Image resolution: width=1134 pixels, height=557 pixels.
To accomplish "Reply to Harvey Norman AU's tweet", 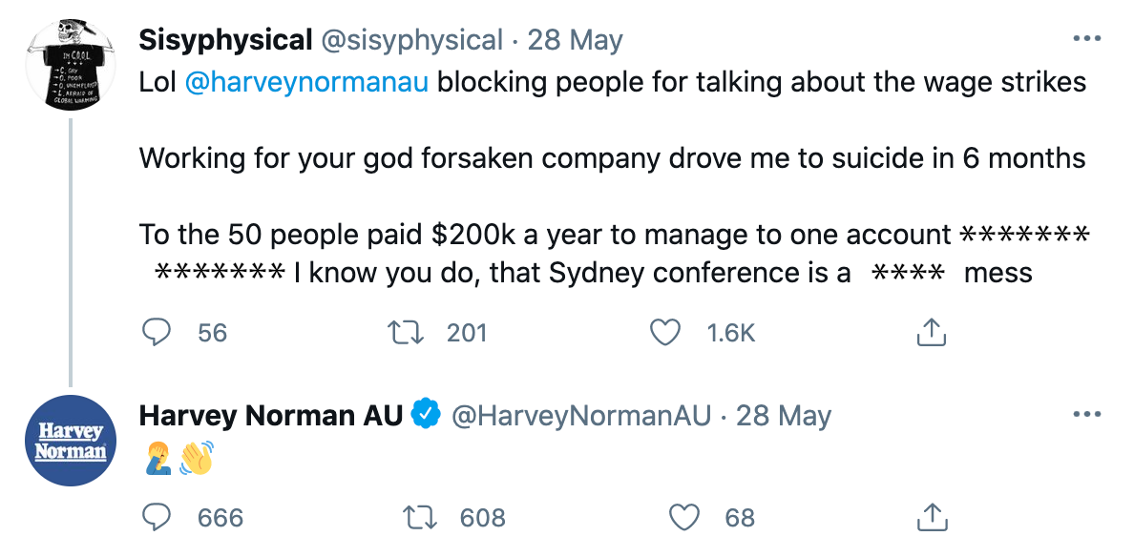I will [x=157, y=518].
